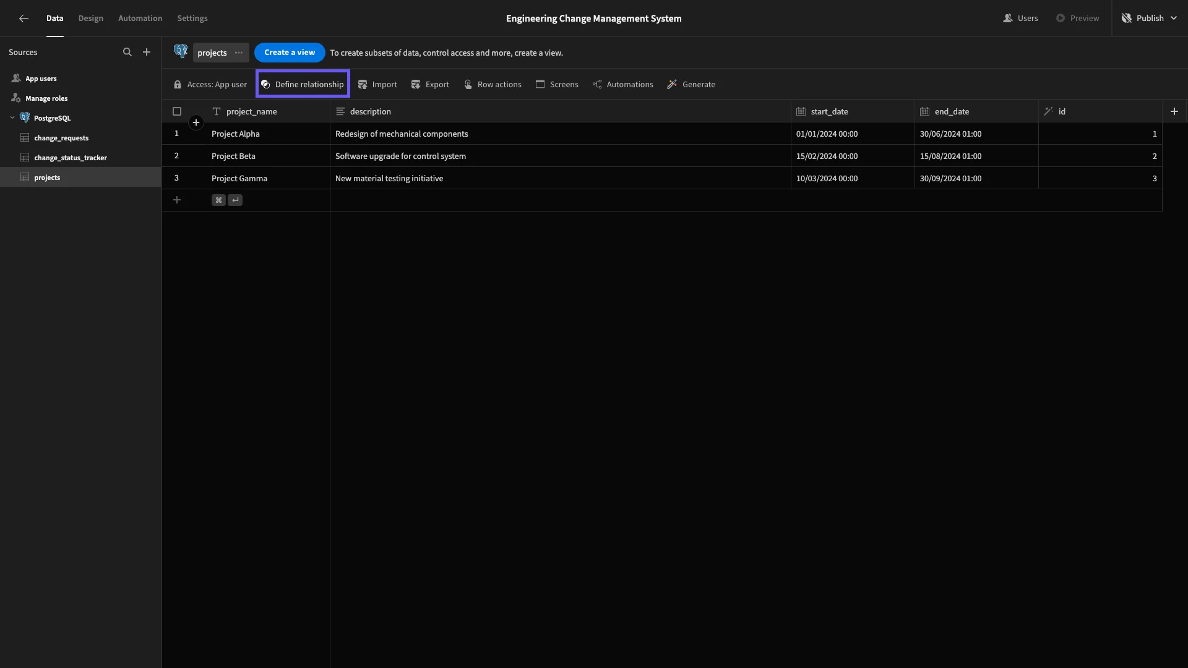Click Define relationship

(303, 85)
